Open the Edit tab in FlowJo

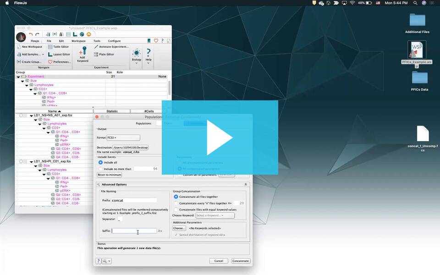61,41
